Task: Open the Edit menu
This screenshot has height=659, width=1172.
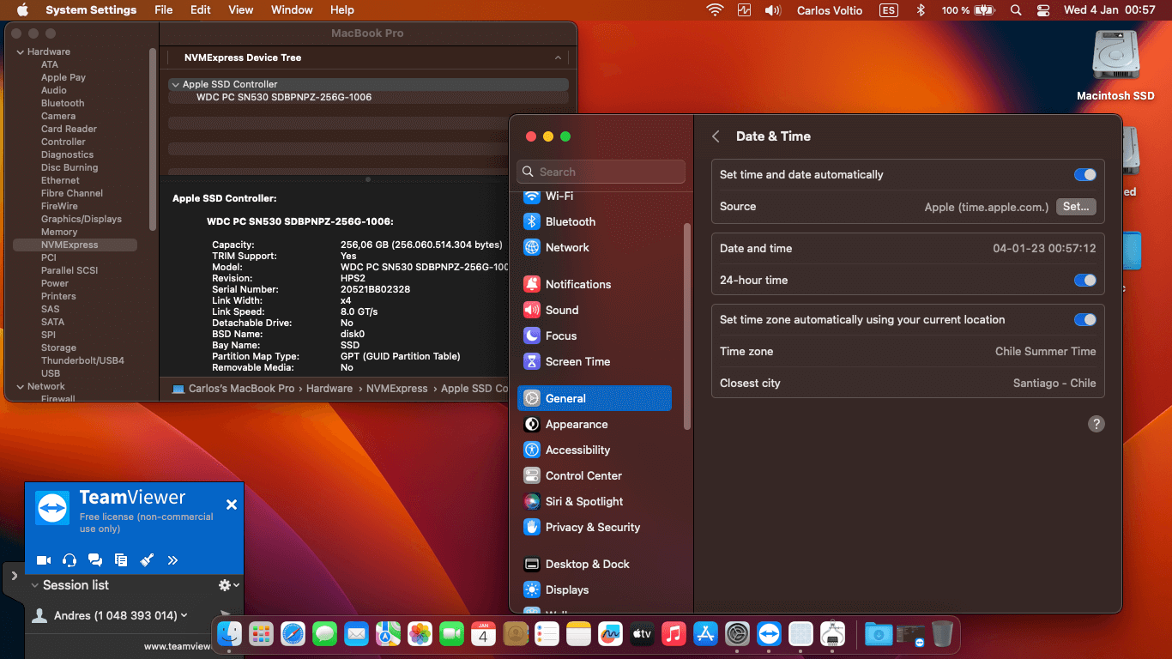Action: pyautogui.click(x=201, y=10)
